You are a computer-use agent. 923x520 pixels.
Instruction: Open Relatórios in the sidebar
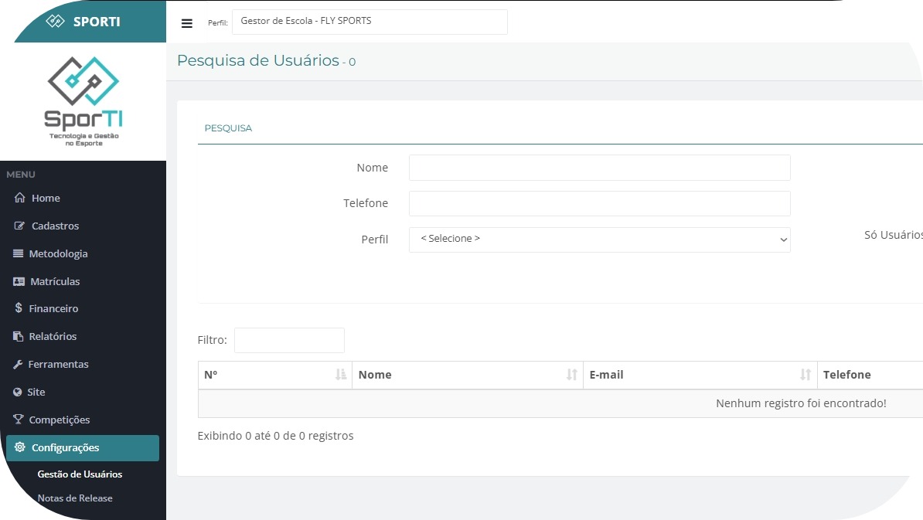(x=53, y=336)
